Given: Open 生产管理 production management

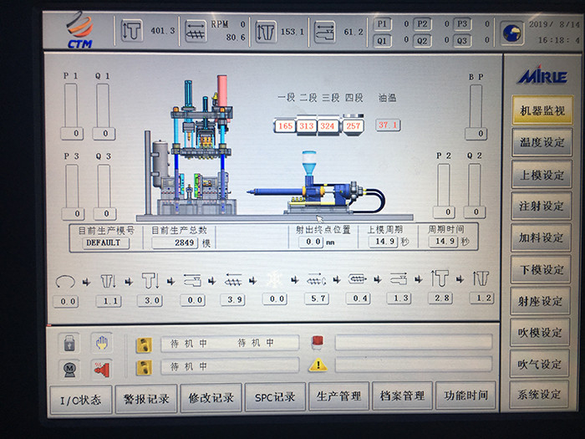Looking at the screenshot, I should (338, 396).
